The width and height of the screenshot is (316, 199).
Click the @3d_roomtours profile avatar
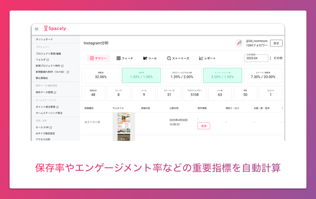[x=239, y=43]
